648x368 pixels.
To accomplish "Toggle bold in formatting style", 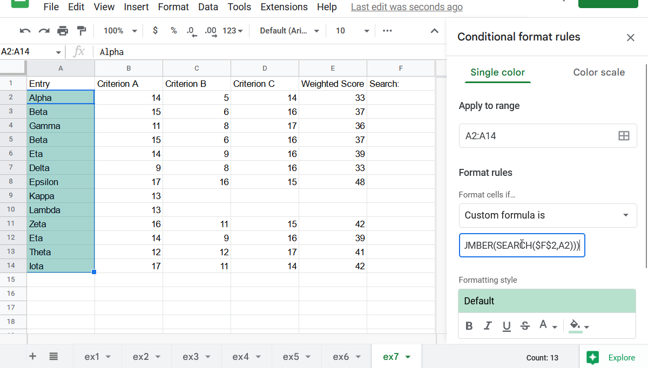I will tap(469, 325).
